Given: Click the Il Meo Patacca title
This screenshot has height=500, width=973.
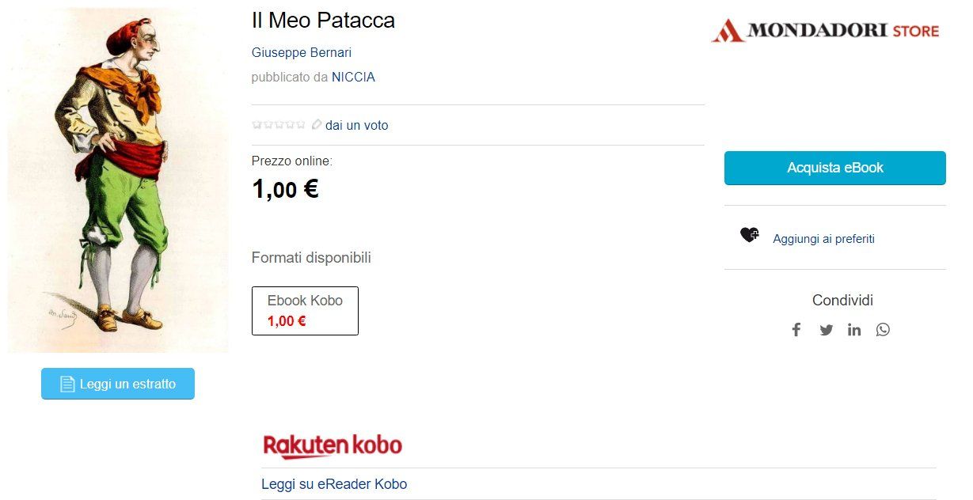Looking at the screenshot, I should pos(323,21).
